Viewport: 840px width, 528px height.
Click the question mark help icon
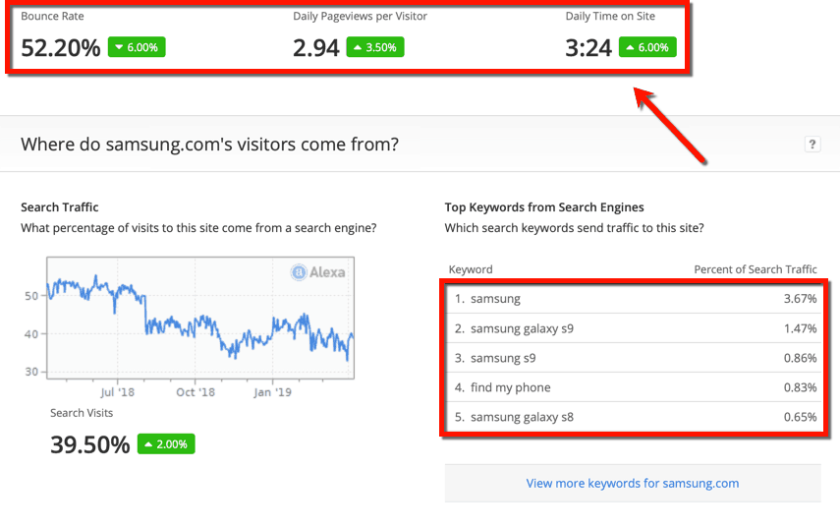tap(812, 145)
